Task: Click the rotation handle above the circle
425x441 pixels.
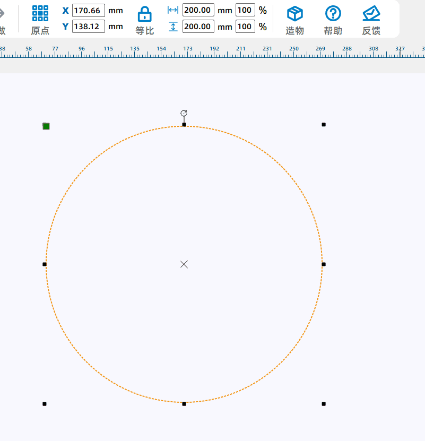Action: (x=184, y=113)
